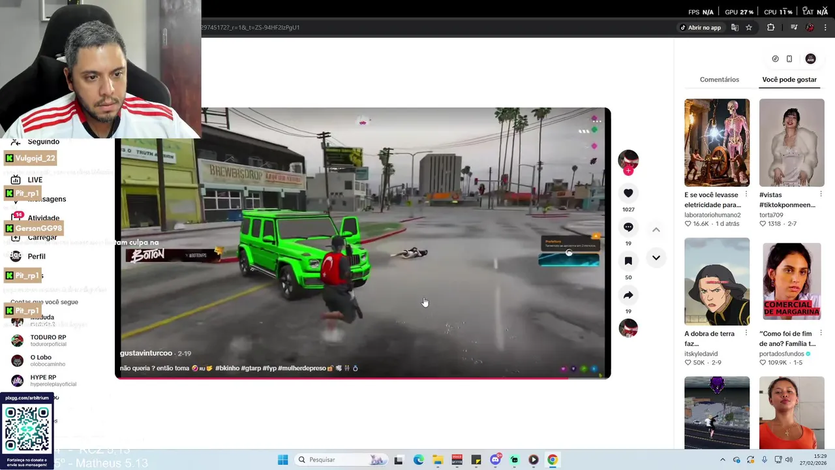Click the TikTok coins icon

click(775, 59)
